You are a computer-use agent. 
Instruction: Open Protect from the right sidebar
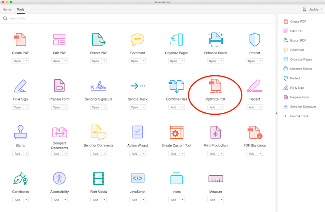(x=295, y=78)
